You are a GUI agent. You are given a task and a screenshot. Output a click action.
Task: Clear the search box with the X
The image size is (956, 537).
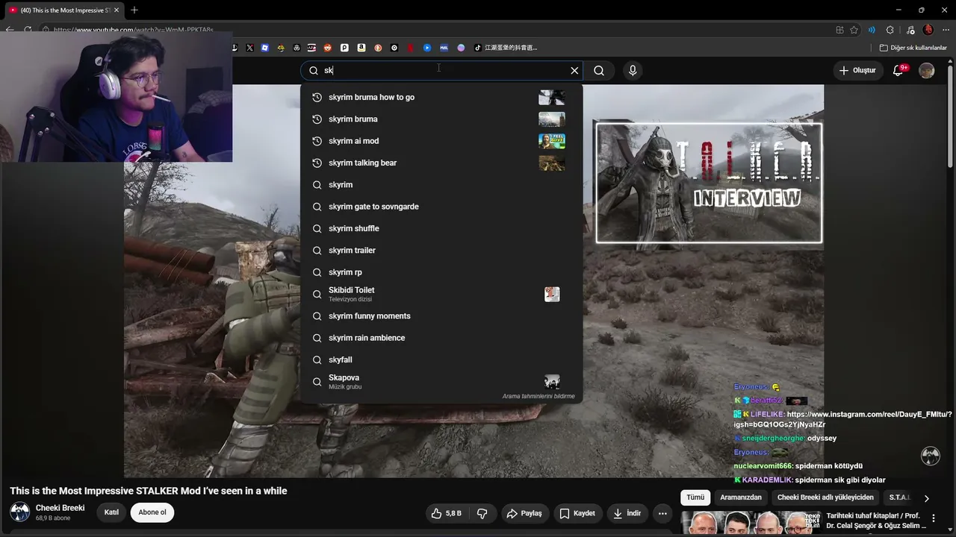[x=574, y=70]
